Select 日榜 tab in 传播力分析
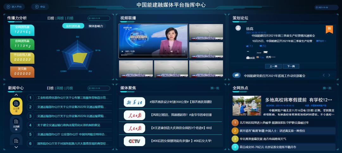 [x=51, y=18]
